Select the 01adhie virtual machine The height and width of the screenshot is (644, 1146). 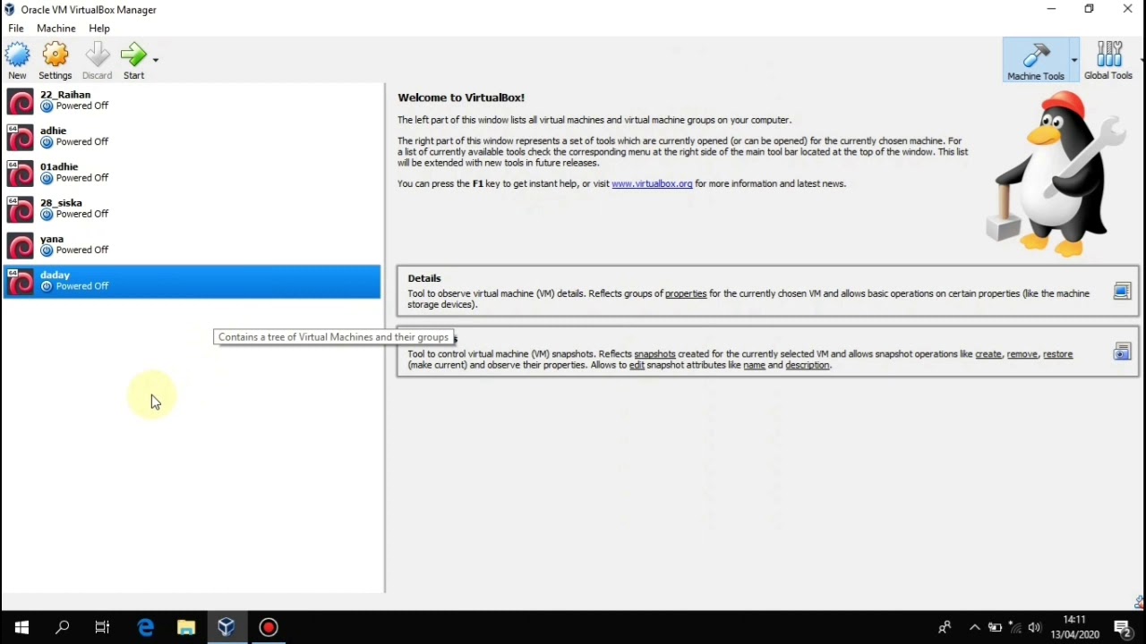coord(192,173)
